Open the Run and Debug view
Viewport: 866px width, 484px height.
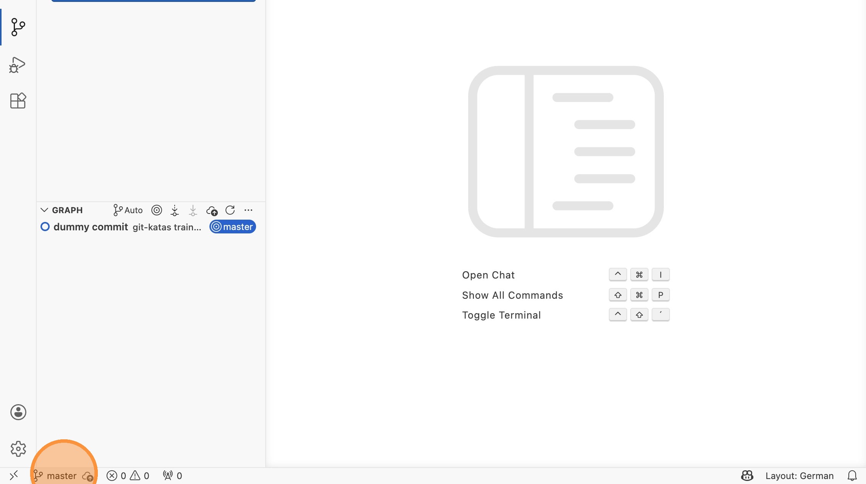[x=17, y=65]
